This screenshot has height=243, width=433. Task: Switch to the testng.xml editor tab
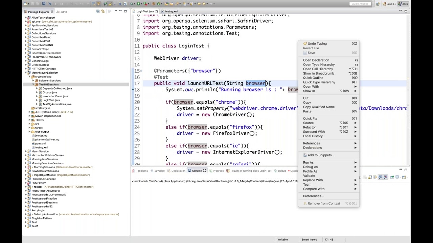(x=172, y=11)
